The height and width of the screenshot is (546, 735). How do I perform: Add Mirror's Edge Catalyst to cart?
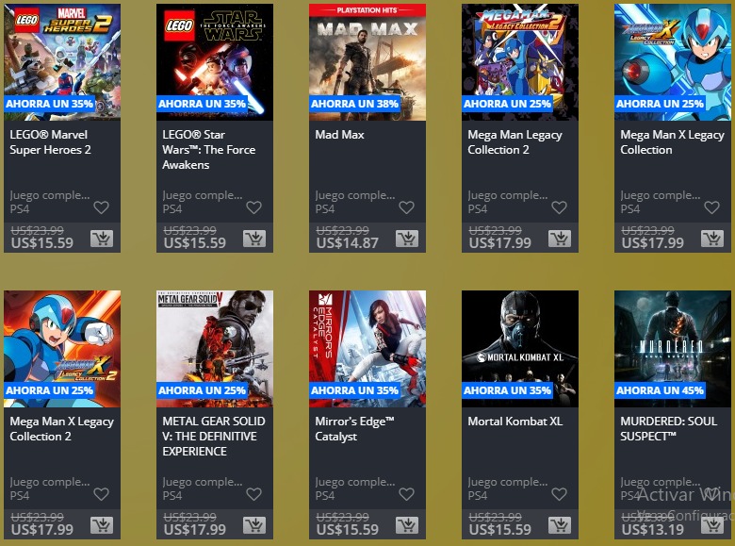pyautogui.click(x=407, y=525)
